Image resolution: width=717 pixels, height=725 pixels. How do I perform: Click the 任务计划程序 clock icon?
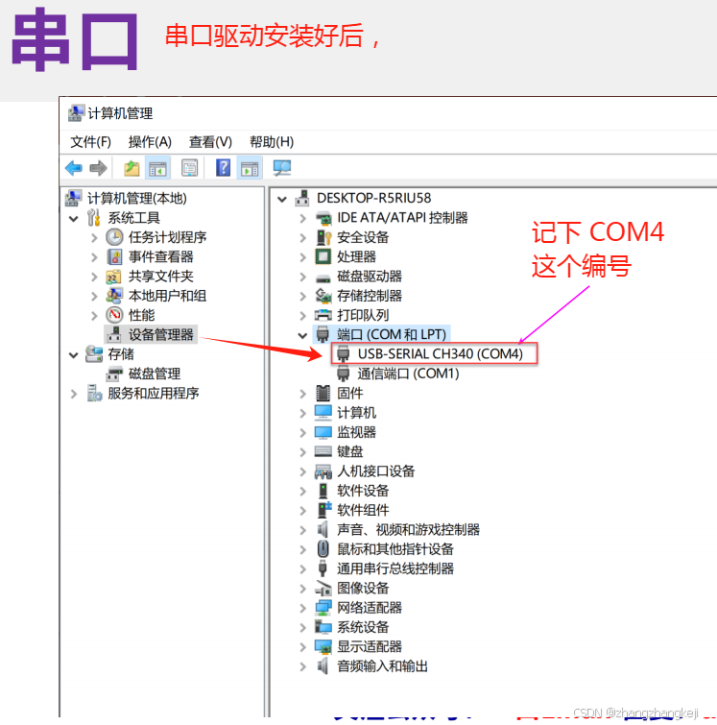click(114, 237)
